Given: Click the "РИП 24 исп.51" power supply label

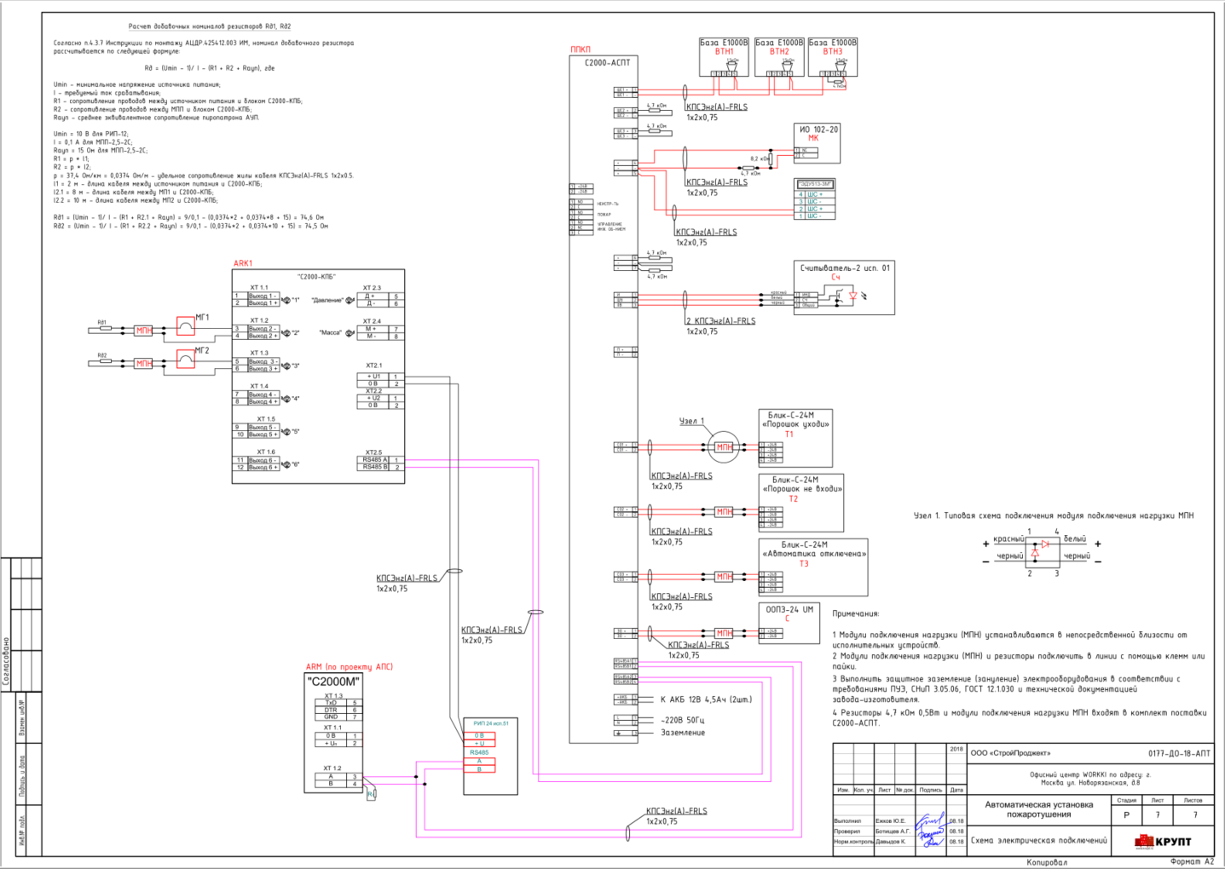Looking at the screenshot, I should (x=490, y=723).
